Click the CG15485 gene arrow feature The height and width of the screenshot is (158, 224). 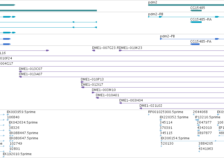[196, 11]
